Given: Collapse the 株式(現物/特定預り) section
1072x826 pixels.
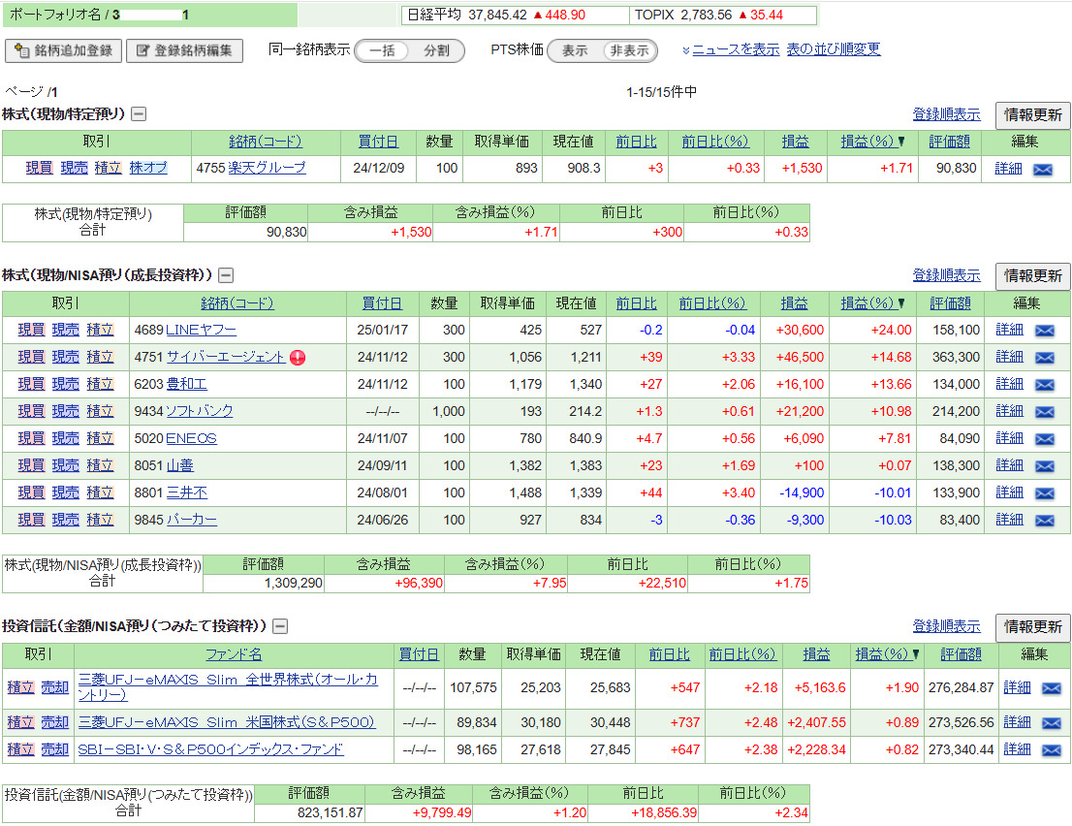Looking at the screenshot, I should tap(139, 114).
